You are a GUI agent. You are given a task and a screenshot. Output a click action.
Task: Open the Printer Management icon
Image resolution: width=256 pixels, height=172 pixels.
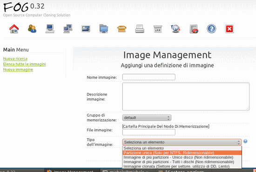140,29
